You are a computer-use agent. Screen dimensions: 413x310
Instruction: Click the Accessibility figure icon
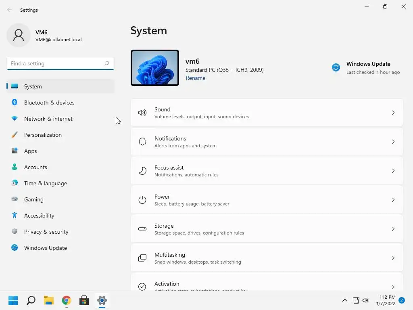[x=15, y=216]
